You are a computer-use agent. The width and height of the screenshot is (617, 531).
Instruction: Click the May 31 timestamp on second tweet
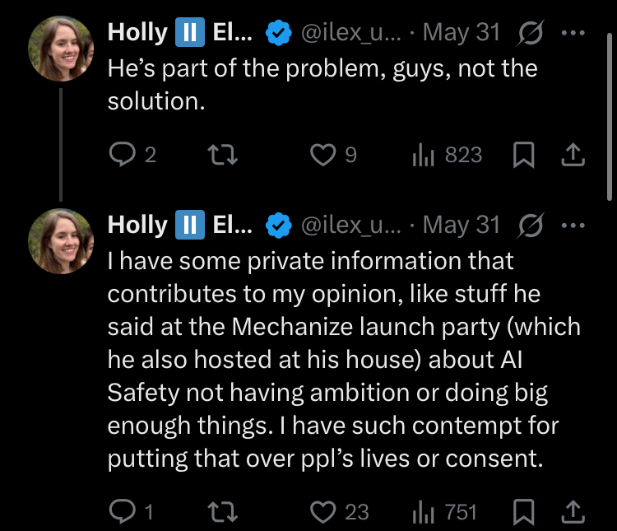[462, 225]
